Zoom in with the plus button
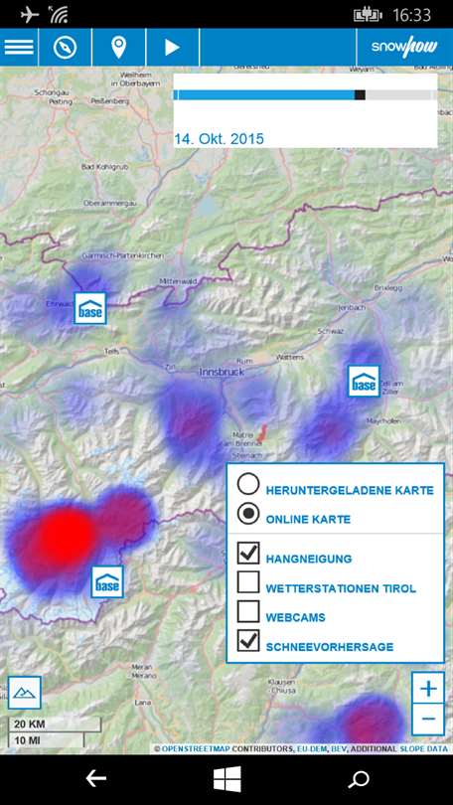453x805 pixels. click(x=428, y=689)
